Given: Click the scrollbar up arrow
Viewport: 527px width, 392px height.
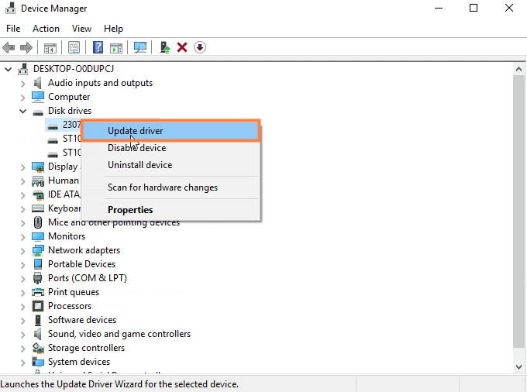Looking at the screenshot, I should coord(518,69).
